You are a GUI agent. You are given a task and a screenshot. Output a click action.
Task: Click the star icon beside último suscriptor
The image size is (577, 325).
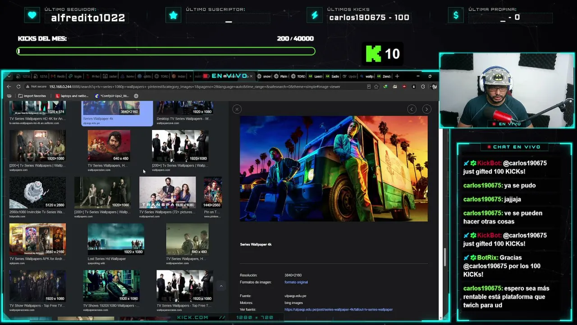click(x=174, y=15)
